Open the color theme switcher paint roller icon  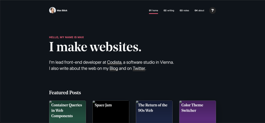coord(212,11)
